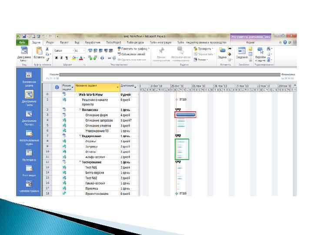Toggle underline Ч formatting
313x235 pixels.
click(67, 58)
